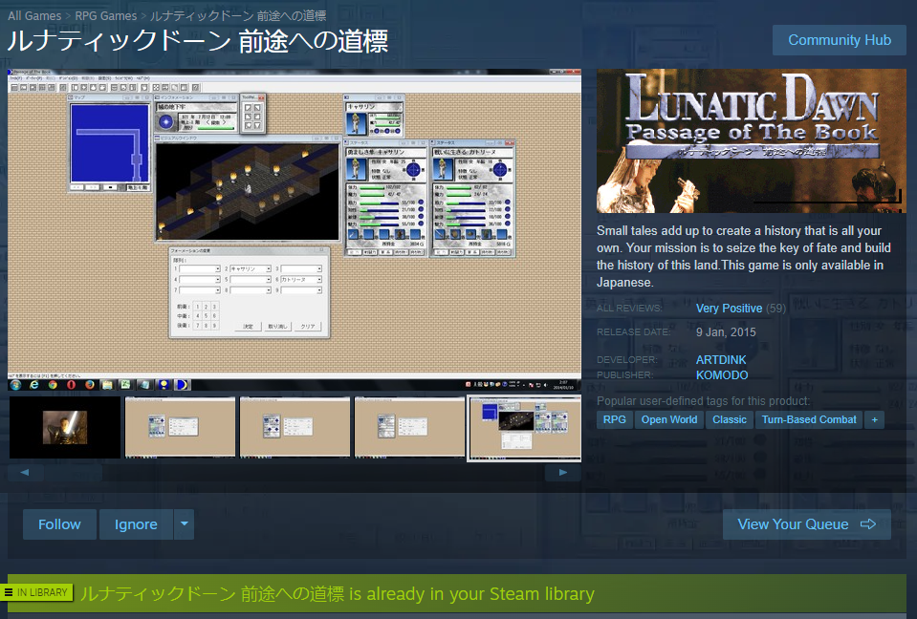Go to the RPG Games breadcrumb
Screen dimensions: 917x619
106,16
